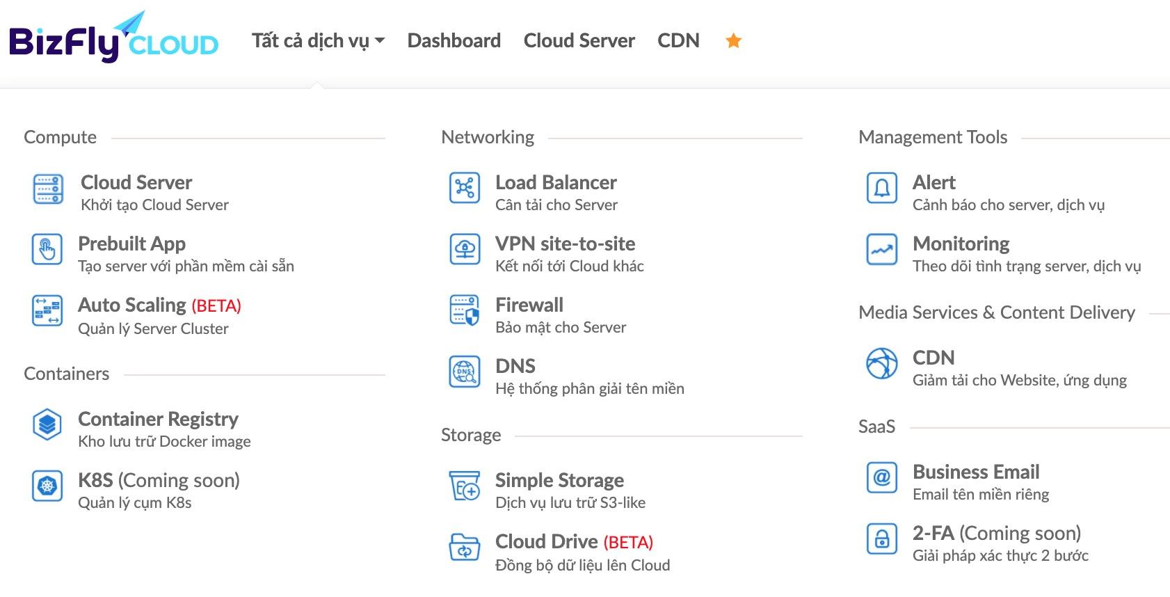Screen dimensions: 1170x597
Task: Click the Compute section heading
Action: pos(60,137)
